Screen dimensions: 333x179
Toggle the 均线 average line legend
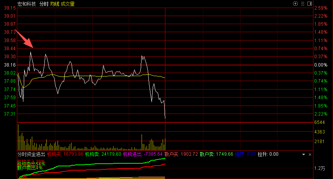pos(55,4)
